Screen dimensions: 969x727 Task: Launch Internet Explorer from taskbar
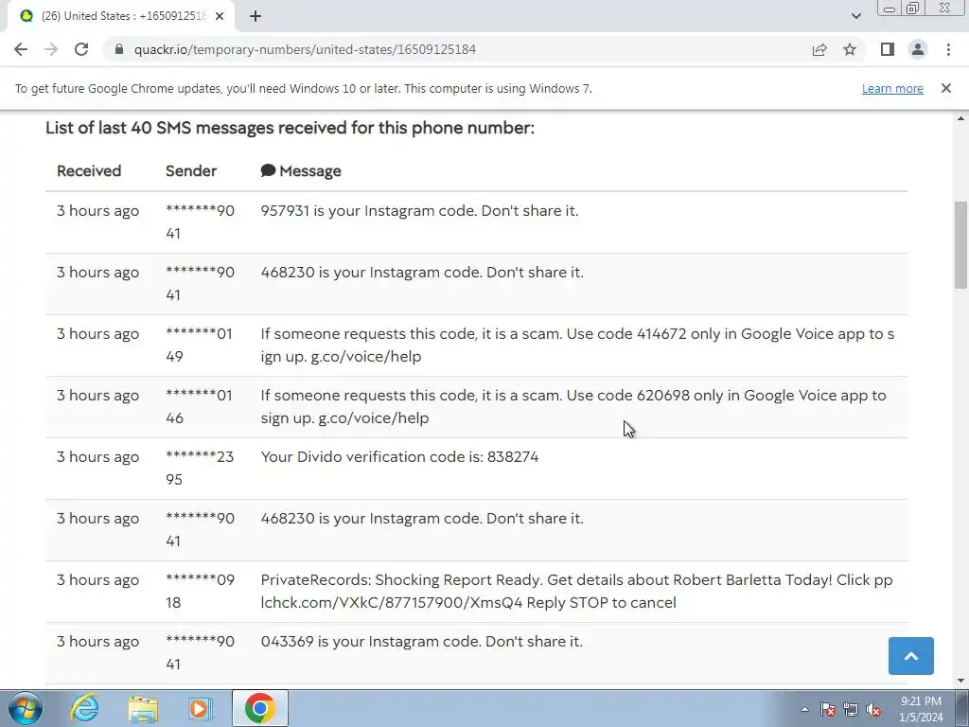(84, 708)
